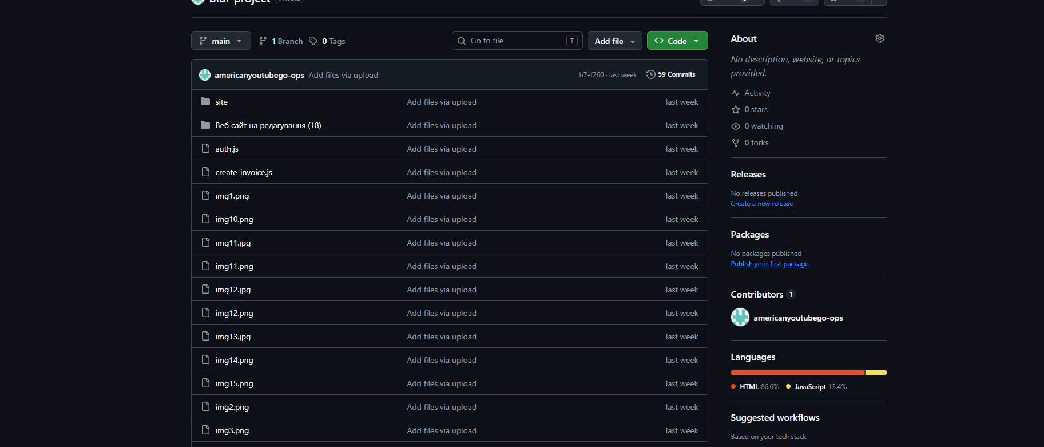Image resolution: width=1044 pixels, height=447 pixels.
Task: Click the file icon next to img13.jpg
Action: point(205,336)
